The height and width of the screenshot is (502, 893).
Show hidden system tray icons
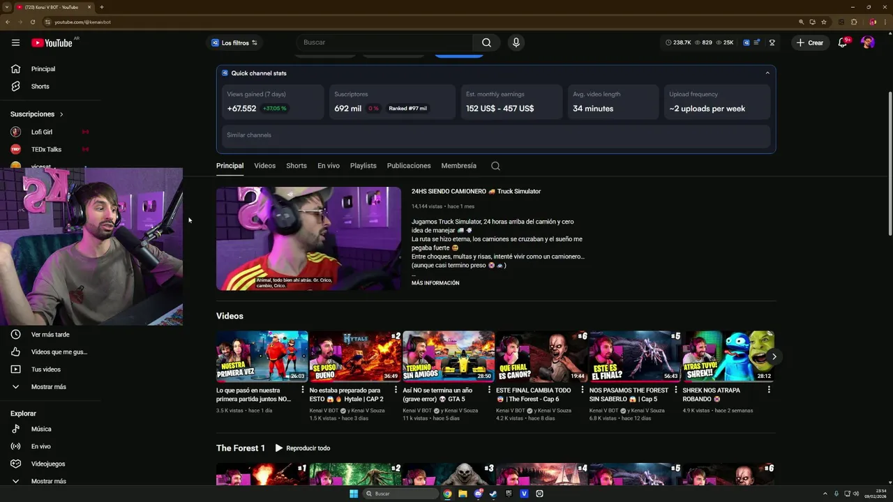(825, 494)
